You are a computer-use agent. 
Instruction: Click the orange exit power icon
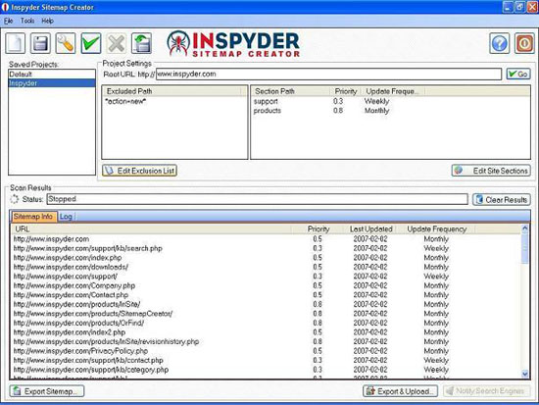524,43
